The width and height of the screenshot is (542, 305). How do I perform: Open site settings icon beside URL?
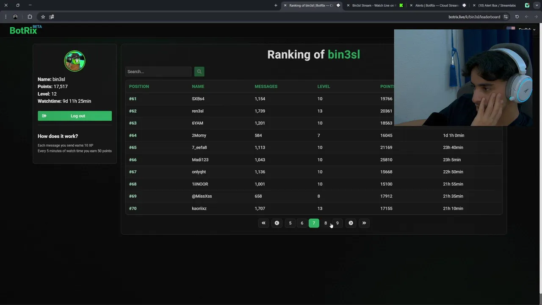(x=506, y=17)
